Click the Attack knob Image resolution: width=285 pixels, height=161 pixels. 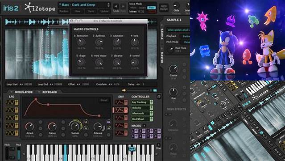click(x=29, y=127)
